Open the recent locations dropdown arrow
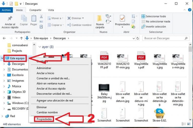The height and width of the screenshot is (128, 193). coord(17,38)
